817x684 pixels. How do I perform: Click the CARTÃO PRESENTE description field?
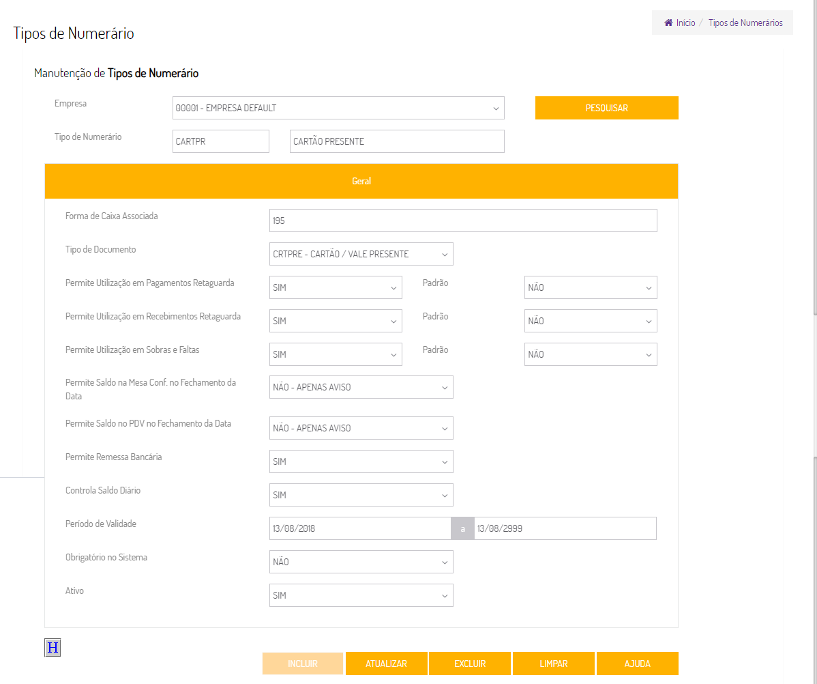pos(397,141)
